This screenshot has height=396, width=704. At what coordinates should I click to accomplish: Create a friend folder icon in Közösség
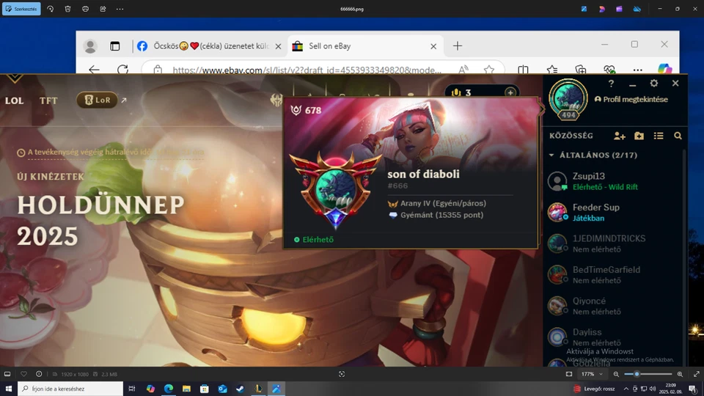click(x=639, y=136)
